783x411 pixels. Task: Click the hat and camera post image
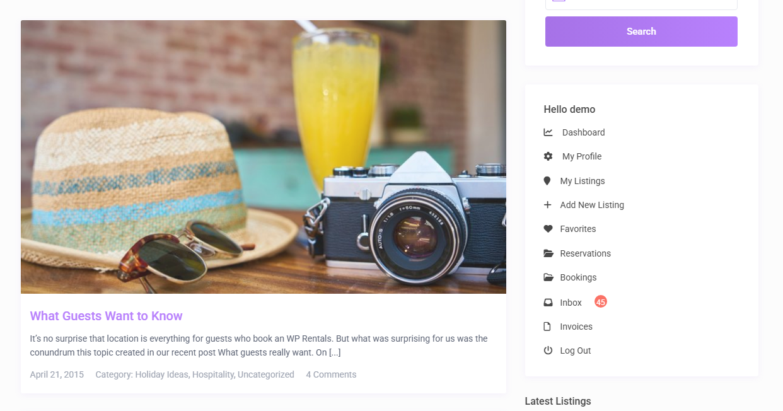[264, 157]
